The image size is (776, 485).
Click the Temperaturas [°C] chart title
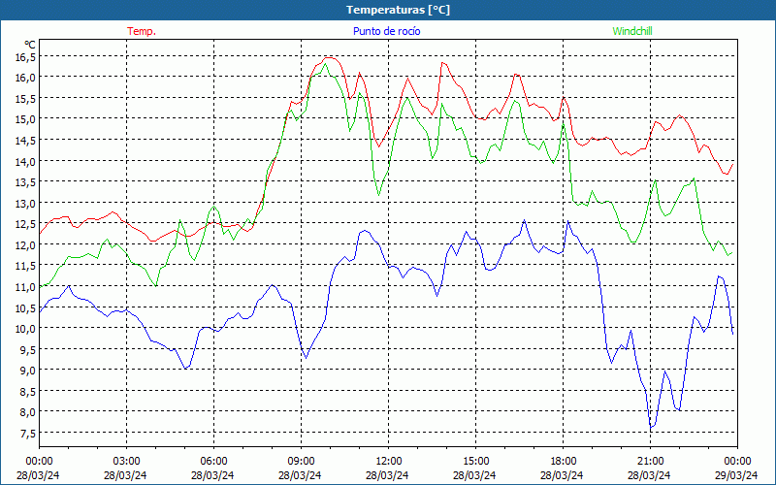pyautogui.click(x=398, y=9)
